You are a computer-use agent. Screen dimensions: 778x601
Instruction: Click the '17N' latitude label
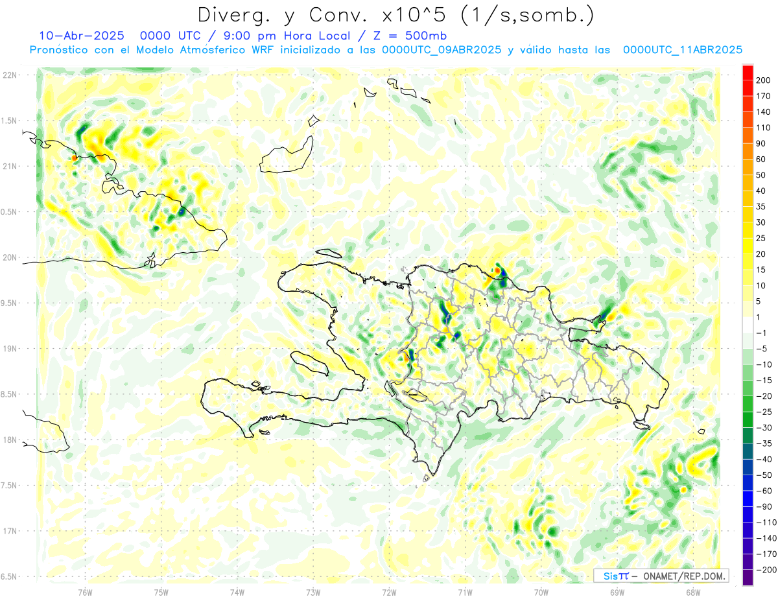[x=10, y=532]
